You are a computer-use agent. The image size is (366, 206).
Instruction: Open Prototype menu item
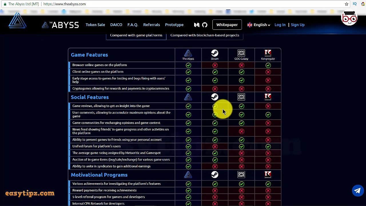point(174,25)
